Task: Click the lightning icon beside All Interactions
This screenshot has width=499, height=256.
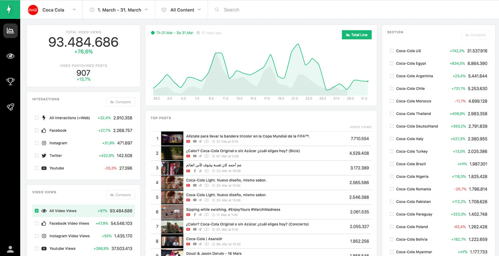Action: coord(44,118)
